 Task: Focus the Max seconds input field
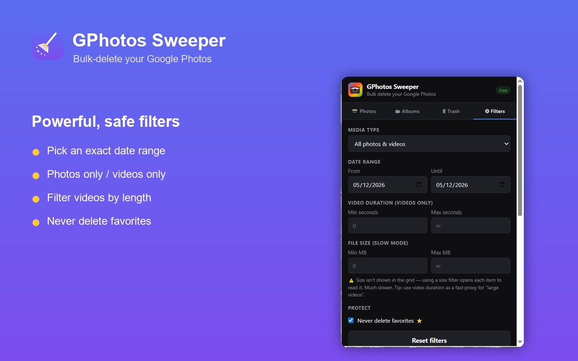(x=471, y=226)
